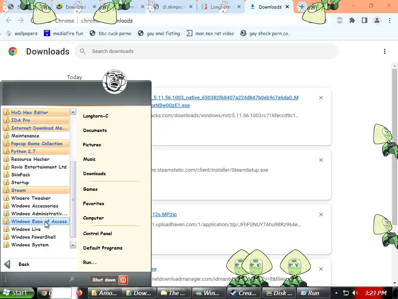
Task: Open the Windows Ease of Access folder
Action: tap(36, 222)
